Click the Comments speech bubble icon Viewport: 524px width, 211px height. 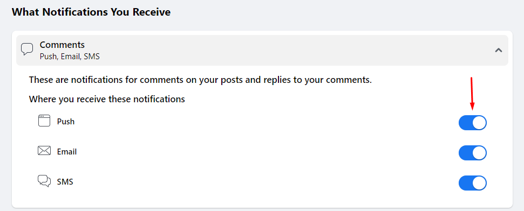[x=27, y=50]
